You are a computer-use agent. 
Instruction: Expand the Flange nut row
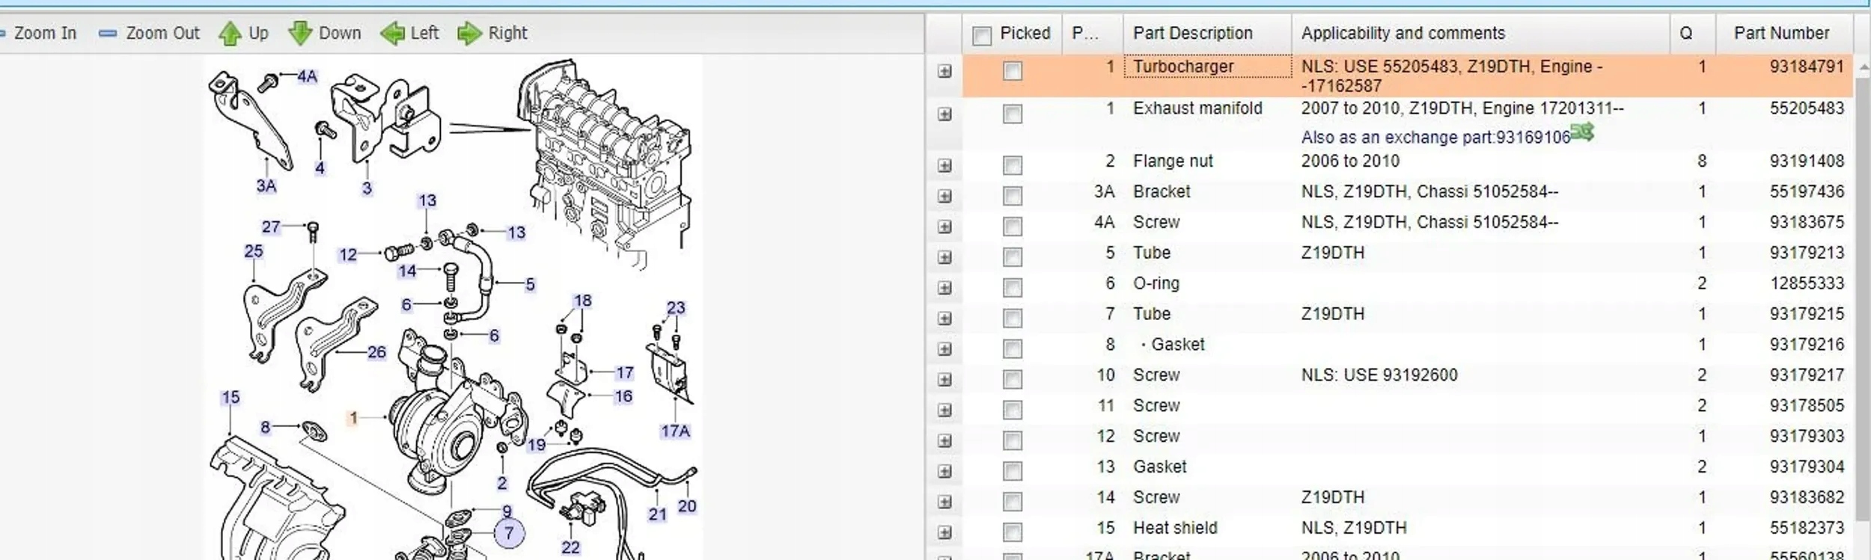point(944,165)
